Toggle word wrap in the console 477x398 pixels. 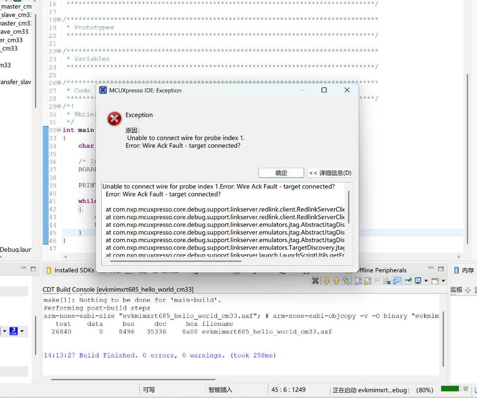point(377,281)
